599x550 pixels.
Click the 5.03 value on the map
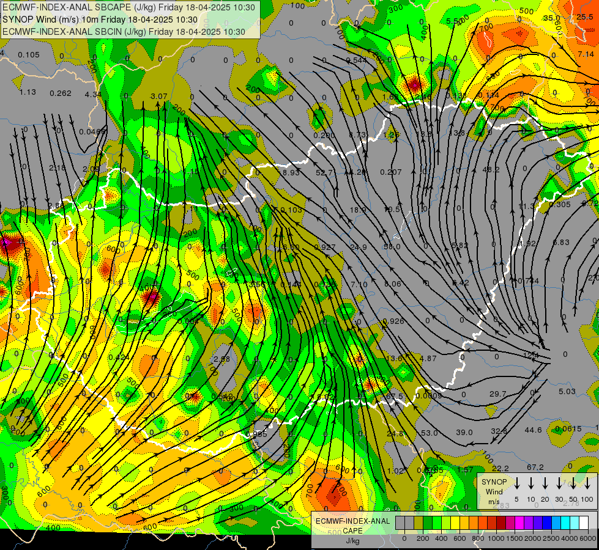point(567,392)
